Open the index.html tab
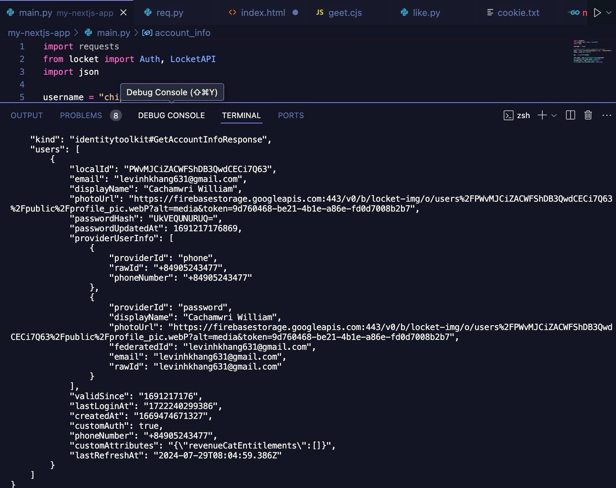Viewport: 616px width, 488px height. pos(263,13)
